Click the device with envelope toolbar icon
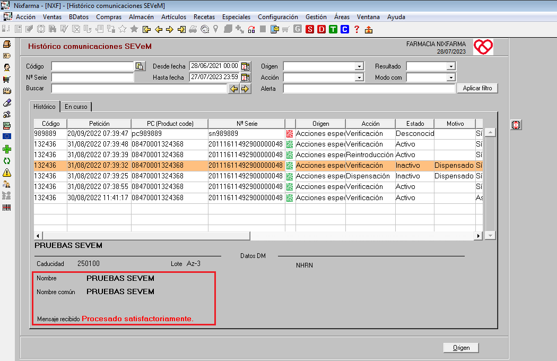The image size is (557, 361). pos(274,30)
